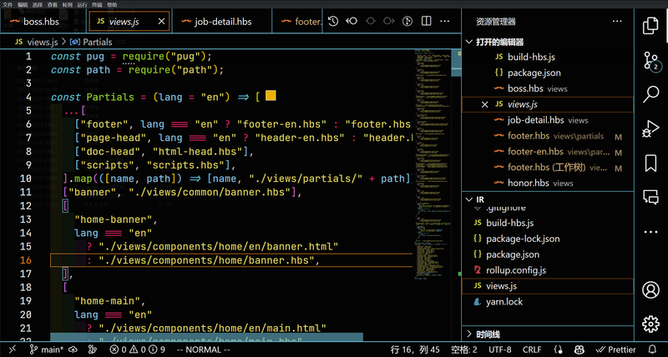The height and width of the screenshot is (357, 668).
Task: Open the 文件 menu
Action: coord(8,5)
